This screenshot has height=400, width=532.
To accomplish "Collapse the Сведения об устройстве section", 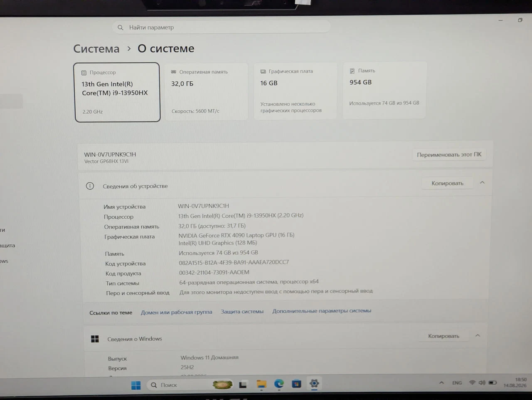I will [x=482, y=183].
